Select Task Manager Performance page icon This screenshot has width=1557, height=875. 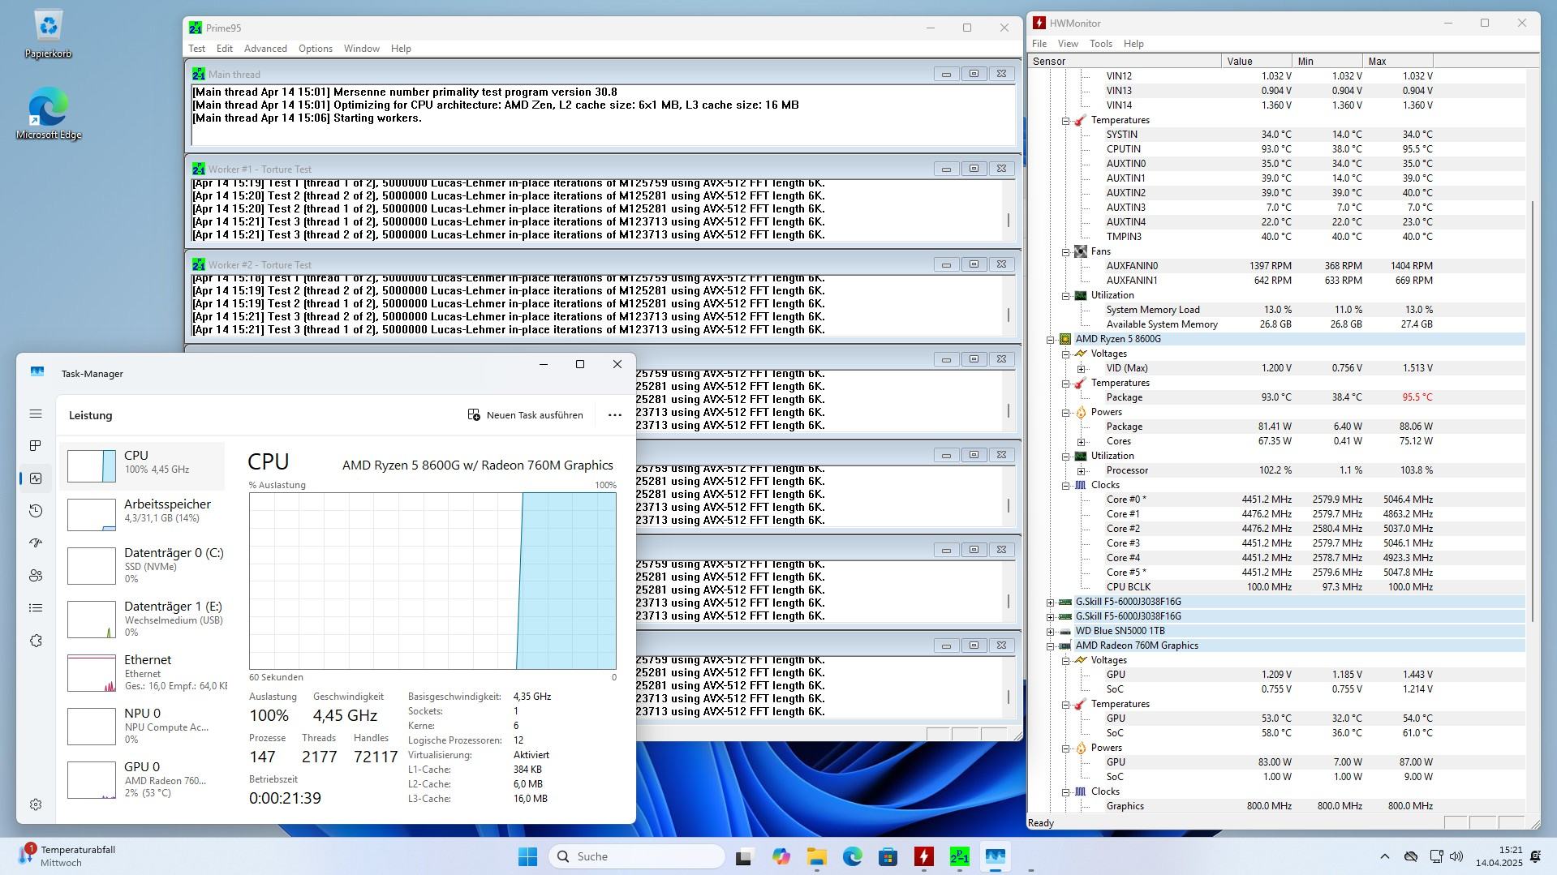(36, 478)
